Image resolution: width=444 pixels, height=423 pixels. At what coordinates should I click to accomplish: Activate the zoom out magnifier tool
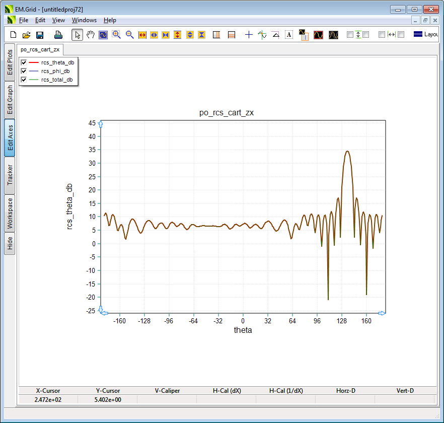129,35
